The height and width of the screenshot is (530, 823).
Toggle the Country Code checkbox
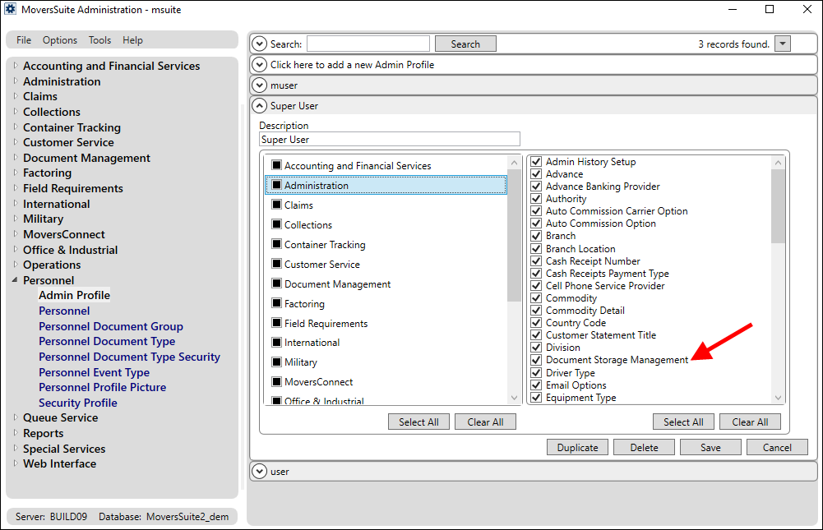point(536,322)
